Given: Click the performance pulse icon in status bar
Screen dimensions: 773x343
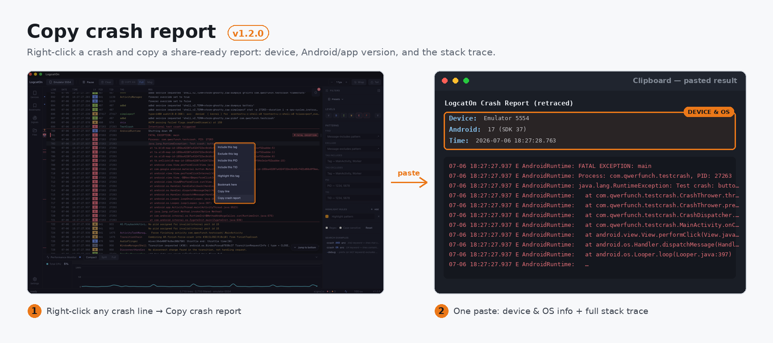Looking at the screenshot, I should click(x=346, y=291).
